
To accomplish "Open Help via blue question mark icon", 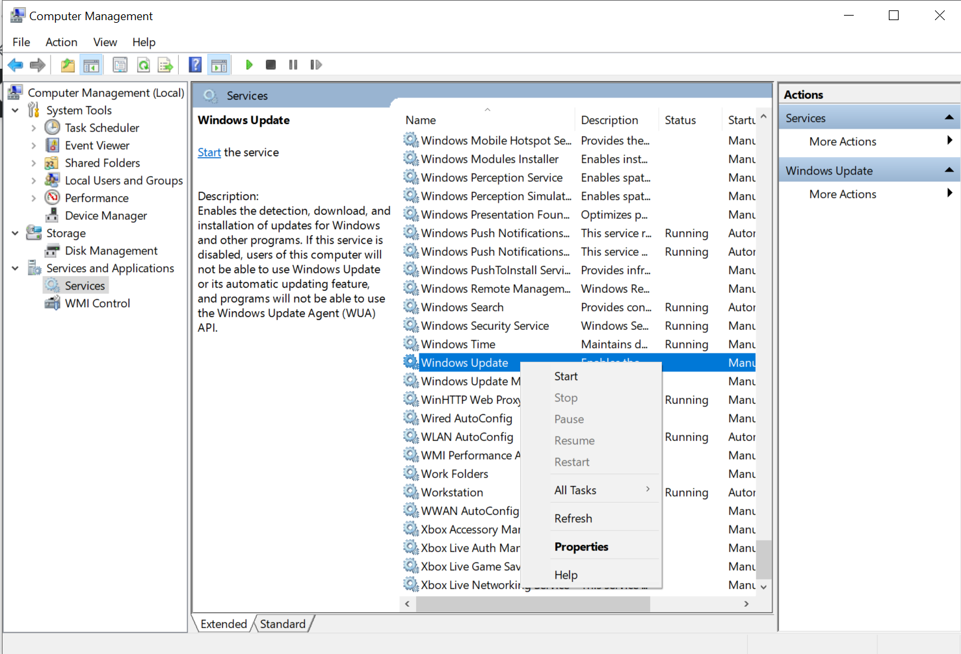I will click(x=195, y=65).
